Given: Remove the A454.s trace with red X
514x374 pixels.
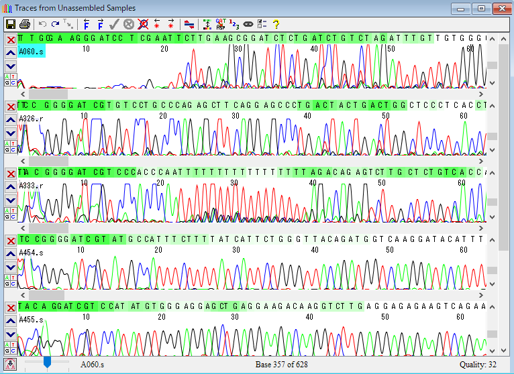Looking at the screenshot, I should (x=11, y=241).
